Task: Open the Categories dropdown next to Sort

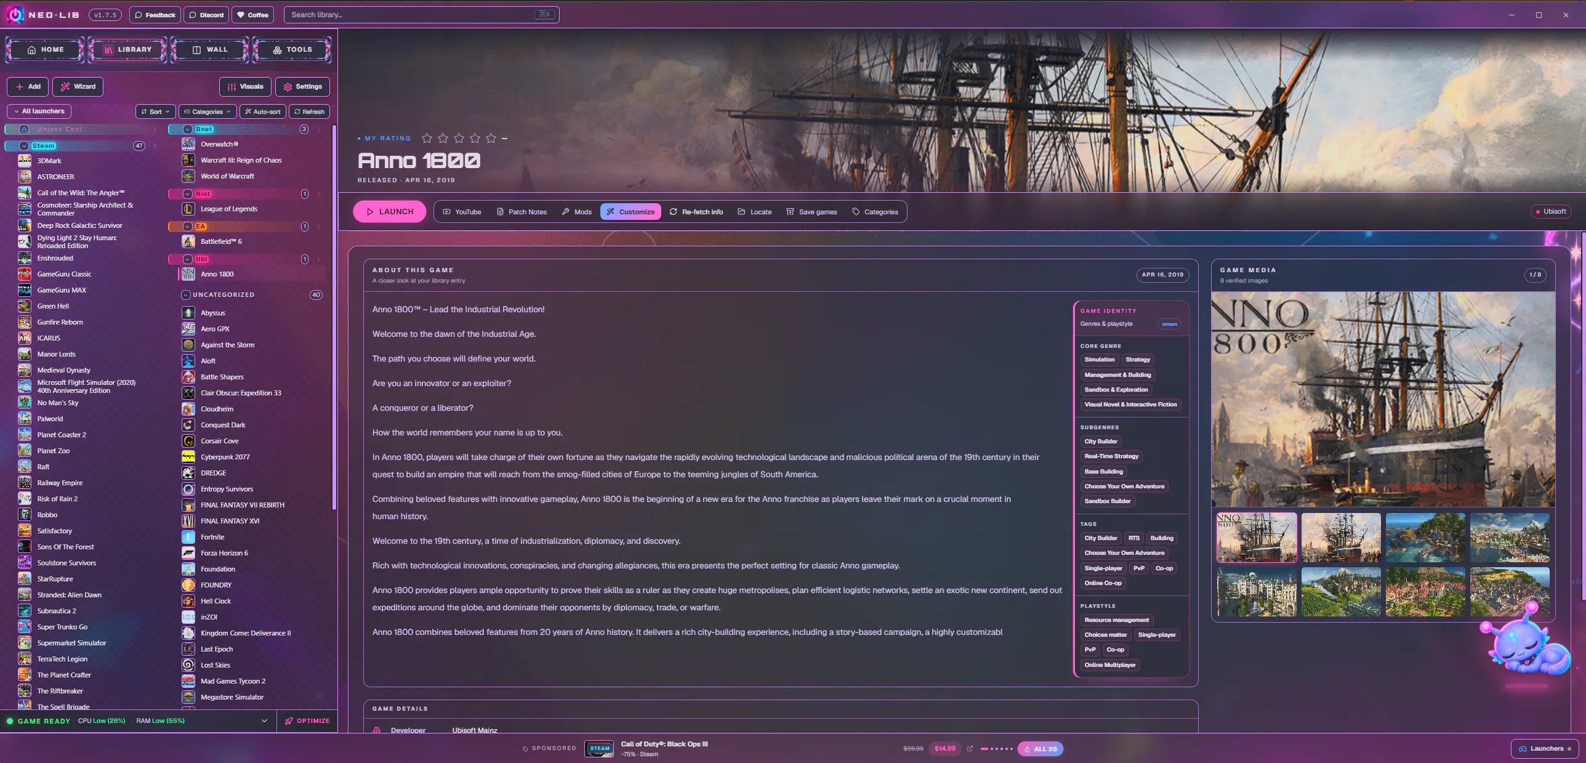Action: (x=207, y=111)
